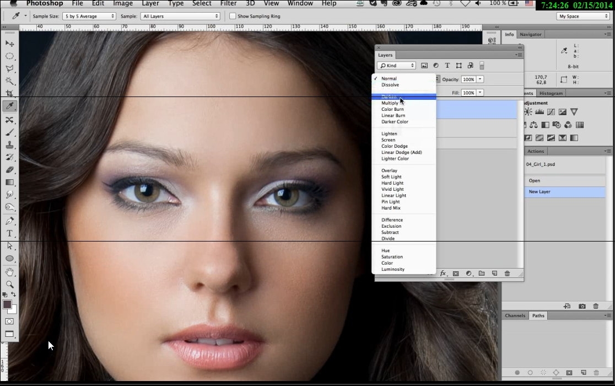Screen dimensions: 615x386
Task: Toggle type layer filter in Layers panel
Action: [x=447, y=66]
